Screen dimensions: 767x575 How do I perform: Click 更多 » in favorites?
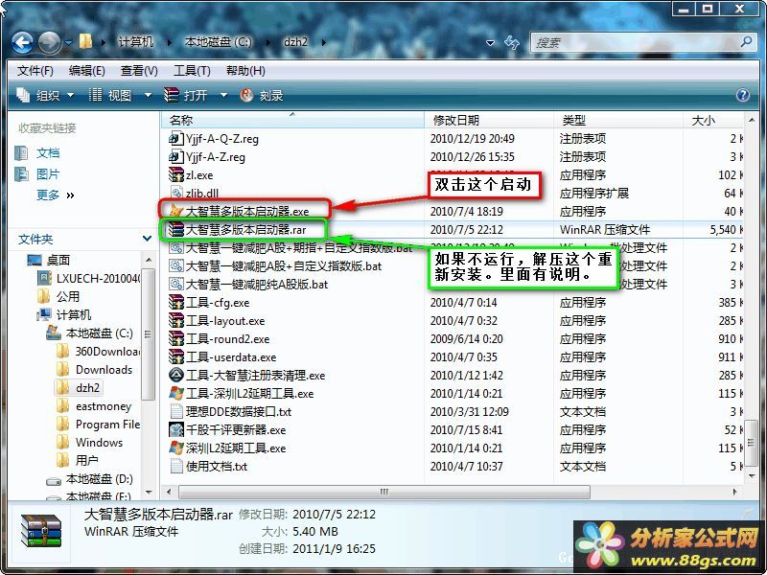(x=56, y=195)
